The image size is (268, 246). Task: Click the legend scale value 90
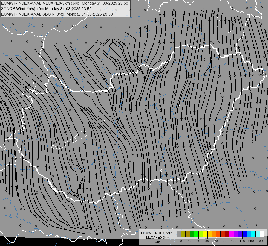(x=225, y=241)
